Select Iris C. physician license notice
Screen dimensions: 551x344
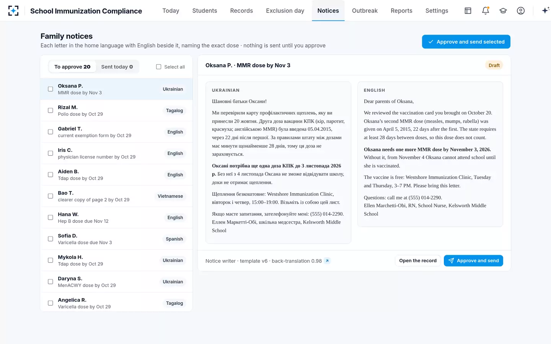[x=116, y=153]
